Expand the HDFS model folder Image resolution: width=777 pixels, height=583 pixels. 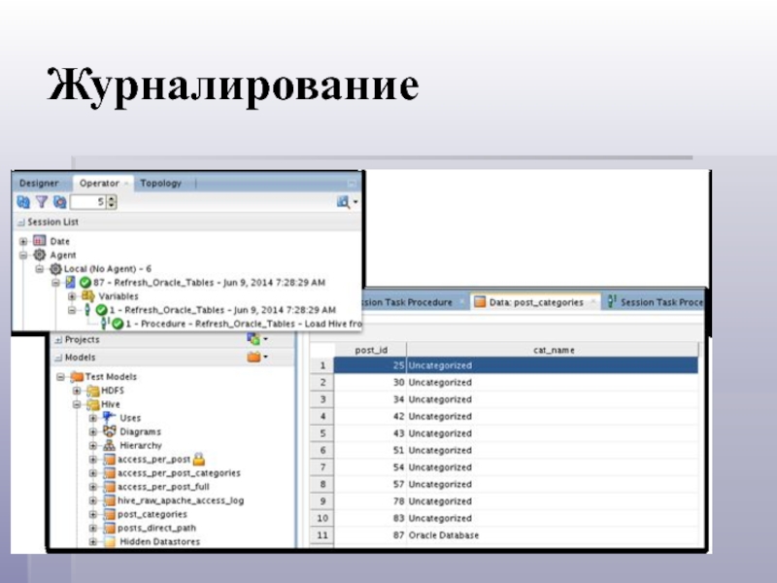[x=77, y=390]
